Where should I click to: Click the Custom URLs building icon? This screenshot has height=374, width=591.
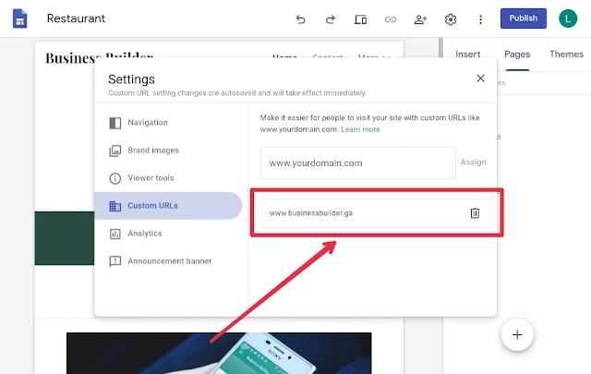[115, 206]
